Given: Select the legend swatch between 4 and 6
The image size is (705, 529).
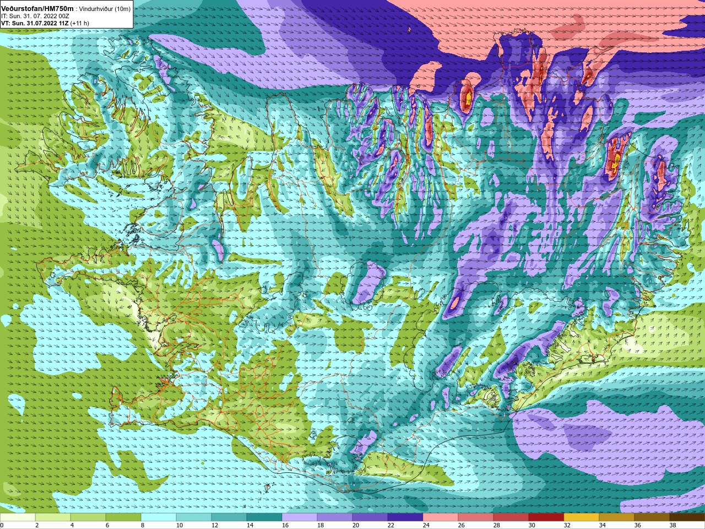Looking at the screenshot, I should point(88,517).
